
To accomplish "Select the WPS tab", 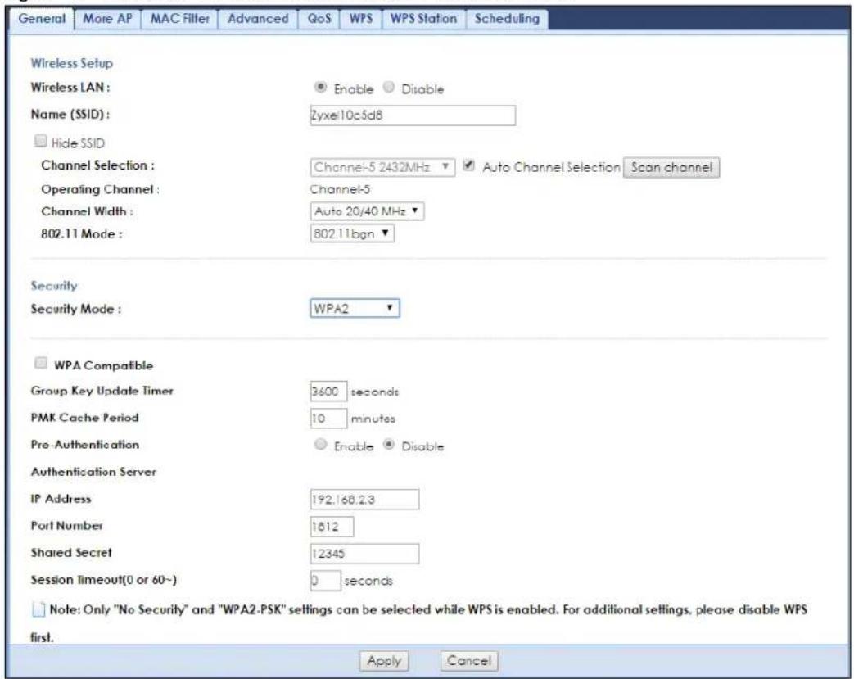I will [360, 19].
